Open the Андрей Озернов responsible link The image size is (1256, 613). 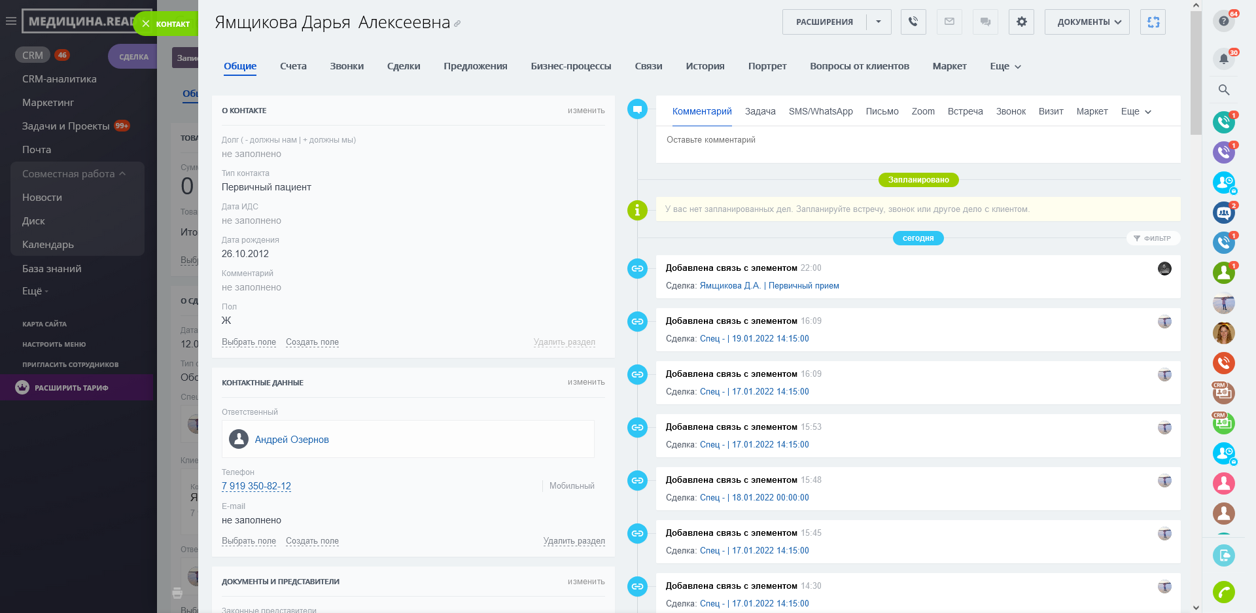pyautogui.click(x=292, y=440)
